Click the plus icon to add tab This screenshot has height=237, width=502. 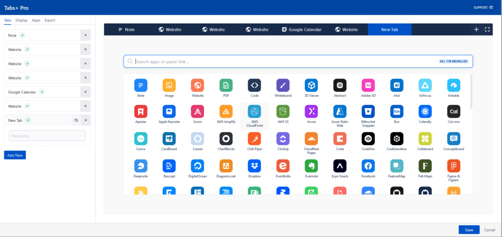tap(476, 29)
